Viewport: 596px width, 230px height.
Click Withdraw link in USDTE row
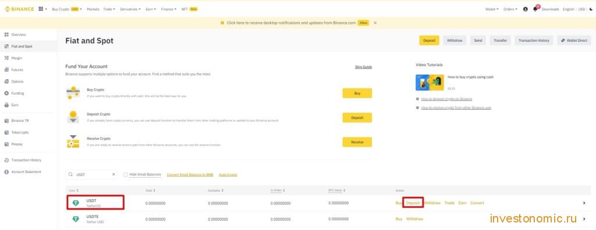(414, 219)
